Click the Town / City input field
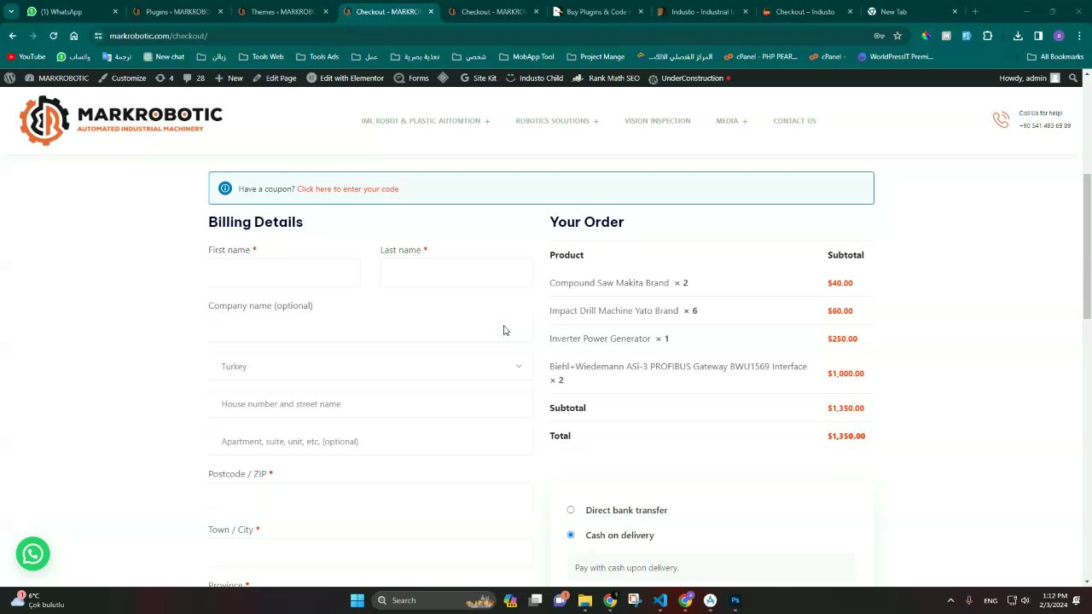The width and height of the screenshot is (1092, 614). coord(370,553)
